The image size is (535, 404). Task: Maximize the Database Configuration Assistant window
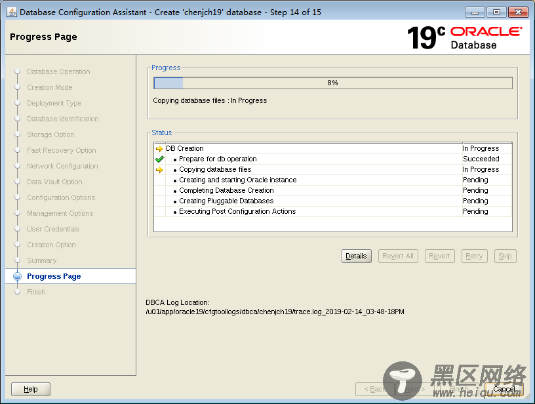496,12
